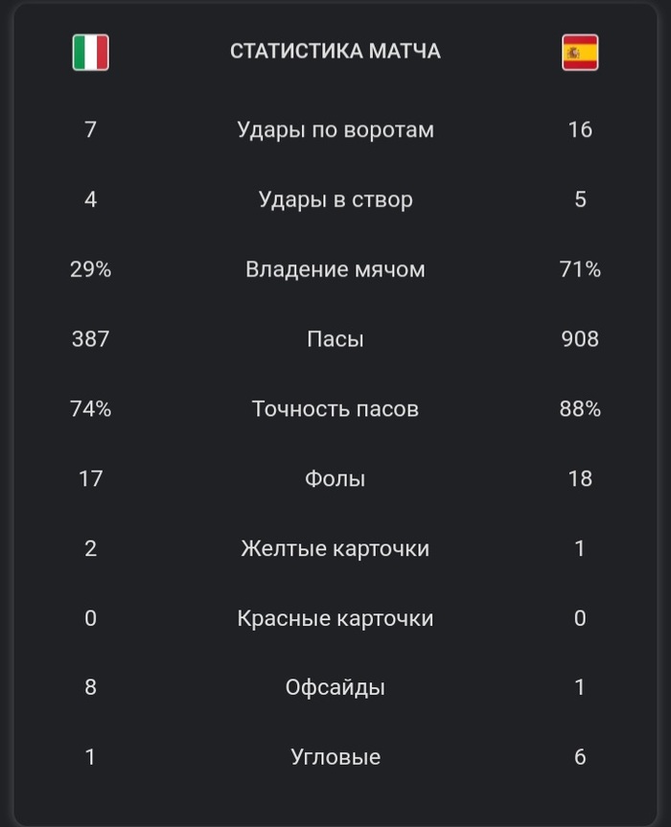Tap the Удары по воротам row label
Screen dimensions: 671x827
(x=335, y=129)
